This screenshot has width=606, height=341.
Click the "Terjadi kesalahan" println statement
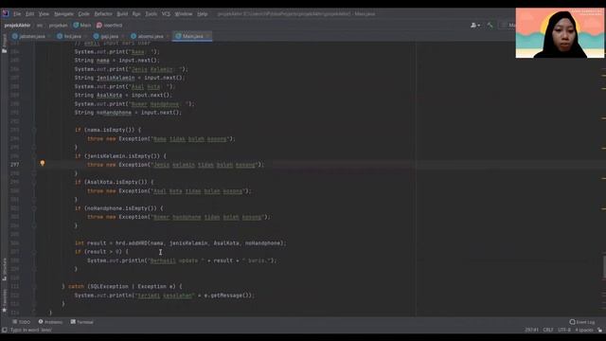point(164,296)
